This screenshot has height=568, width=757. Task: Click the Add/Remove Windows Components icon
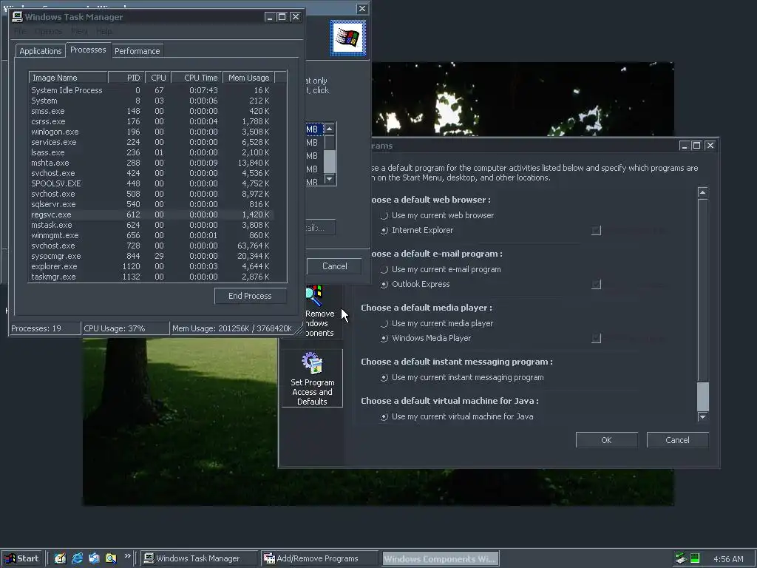pyautogui.click(x=313, y=294)
